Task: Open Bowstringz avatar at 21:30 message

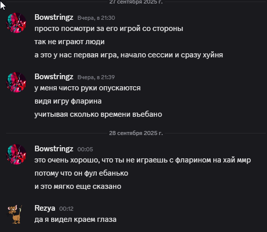Action: [x=16, y=23]
